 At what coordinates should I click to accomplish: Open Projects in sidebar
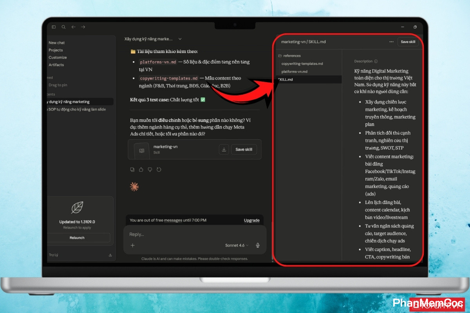pyautogui.click(x=56, y=50)
